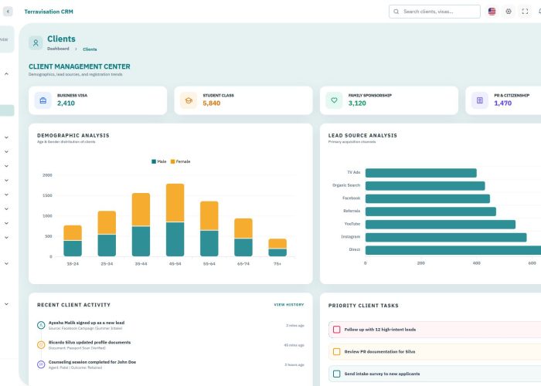Click the TV Ads lead source bar
Image resolution: width=541 pixels, height=386 pixels.
point(421,173)
